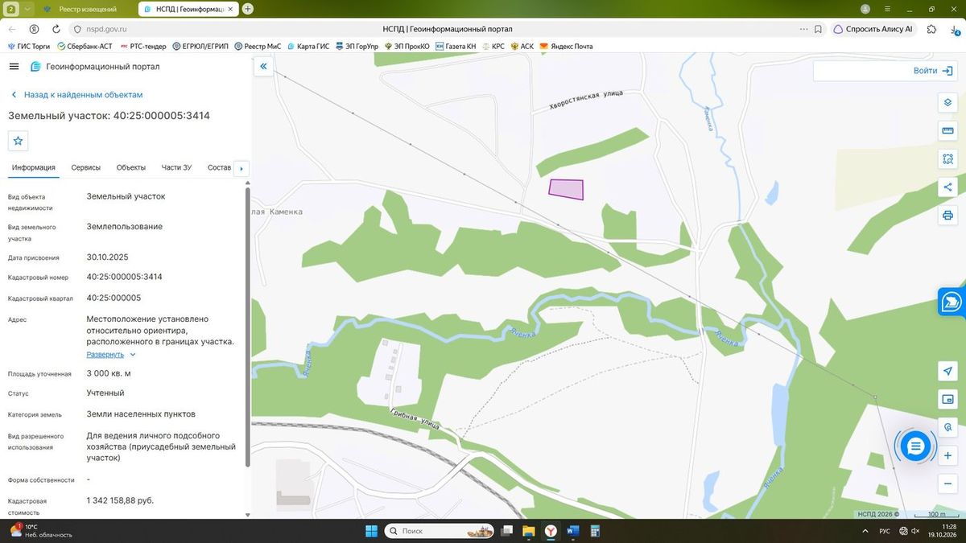This screenshot has width=966, height=543.
Task: Switch to Реестр извещений browser tab
Action: coord(87,9)
